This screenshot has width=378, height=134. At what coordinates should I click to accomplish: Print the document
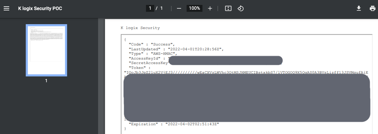pyautogui.click(x=372, y=8)
